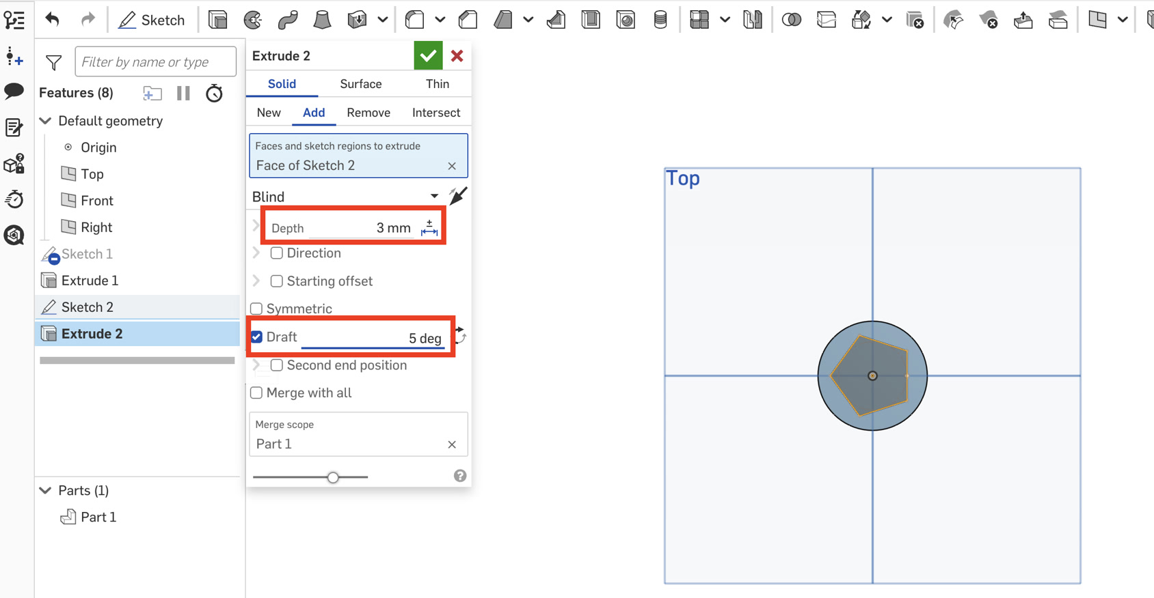Accept Extrude 2 with green checkmark
Screen dimensions: 1154x598
(x=428, y=55)
